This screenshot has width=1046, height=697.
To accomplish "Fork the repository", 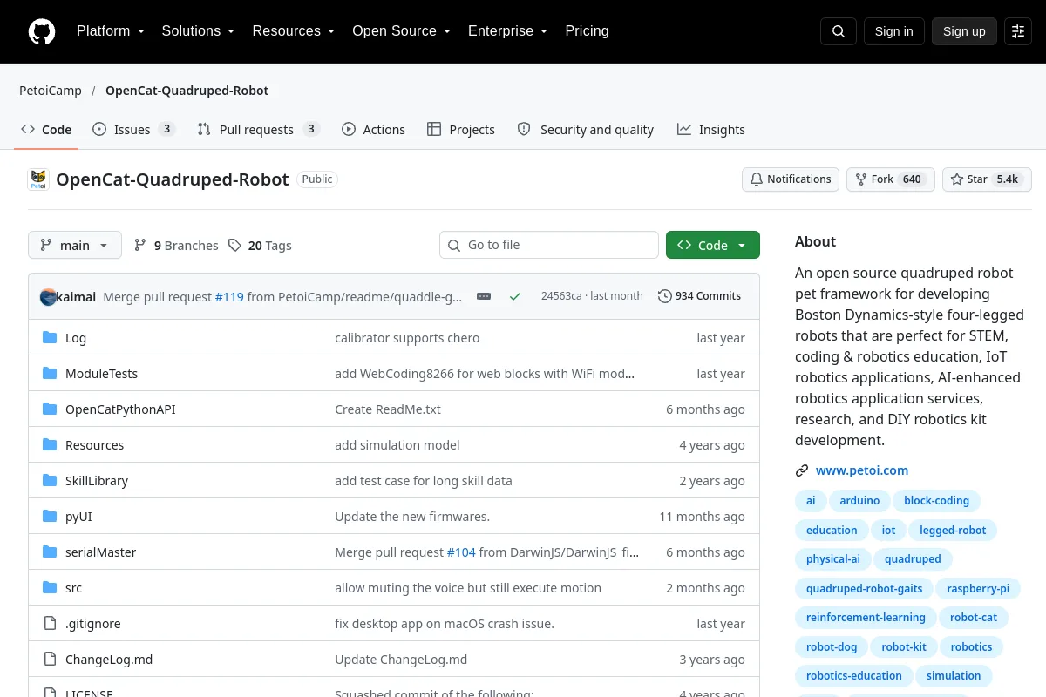I will tap(891, 179).
